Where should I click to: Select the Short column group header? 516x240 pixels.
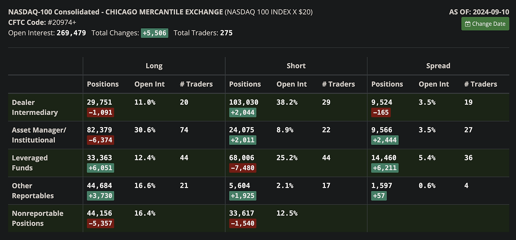point(296,66)
